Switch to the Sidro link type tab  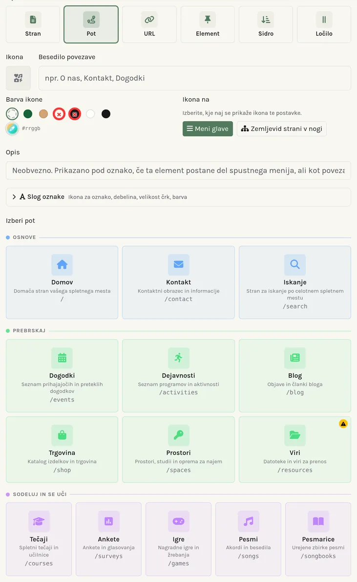[266, 24]
